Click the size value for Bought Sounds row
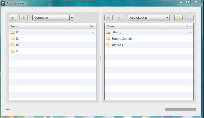Viewport: 204px width, 118px height. [x=190, y=39]
